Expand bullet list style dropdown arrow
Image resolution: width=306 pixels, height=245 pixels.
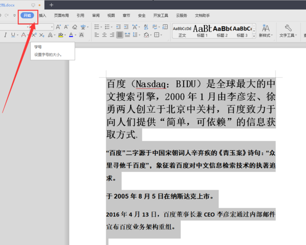101,27
